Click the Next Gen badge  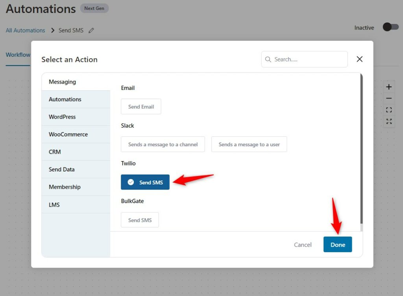94,8
